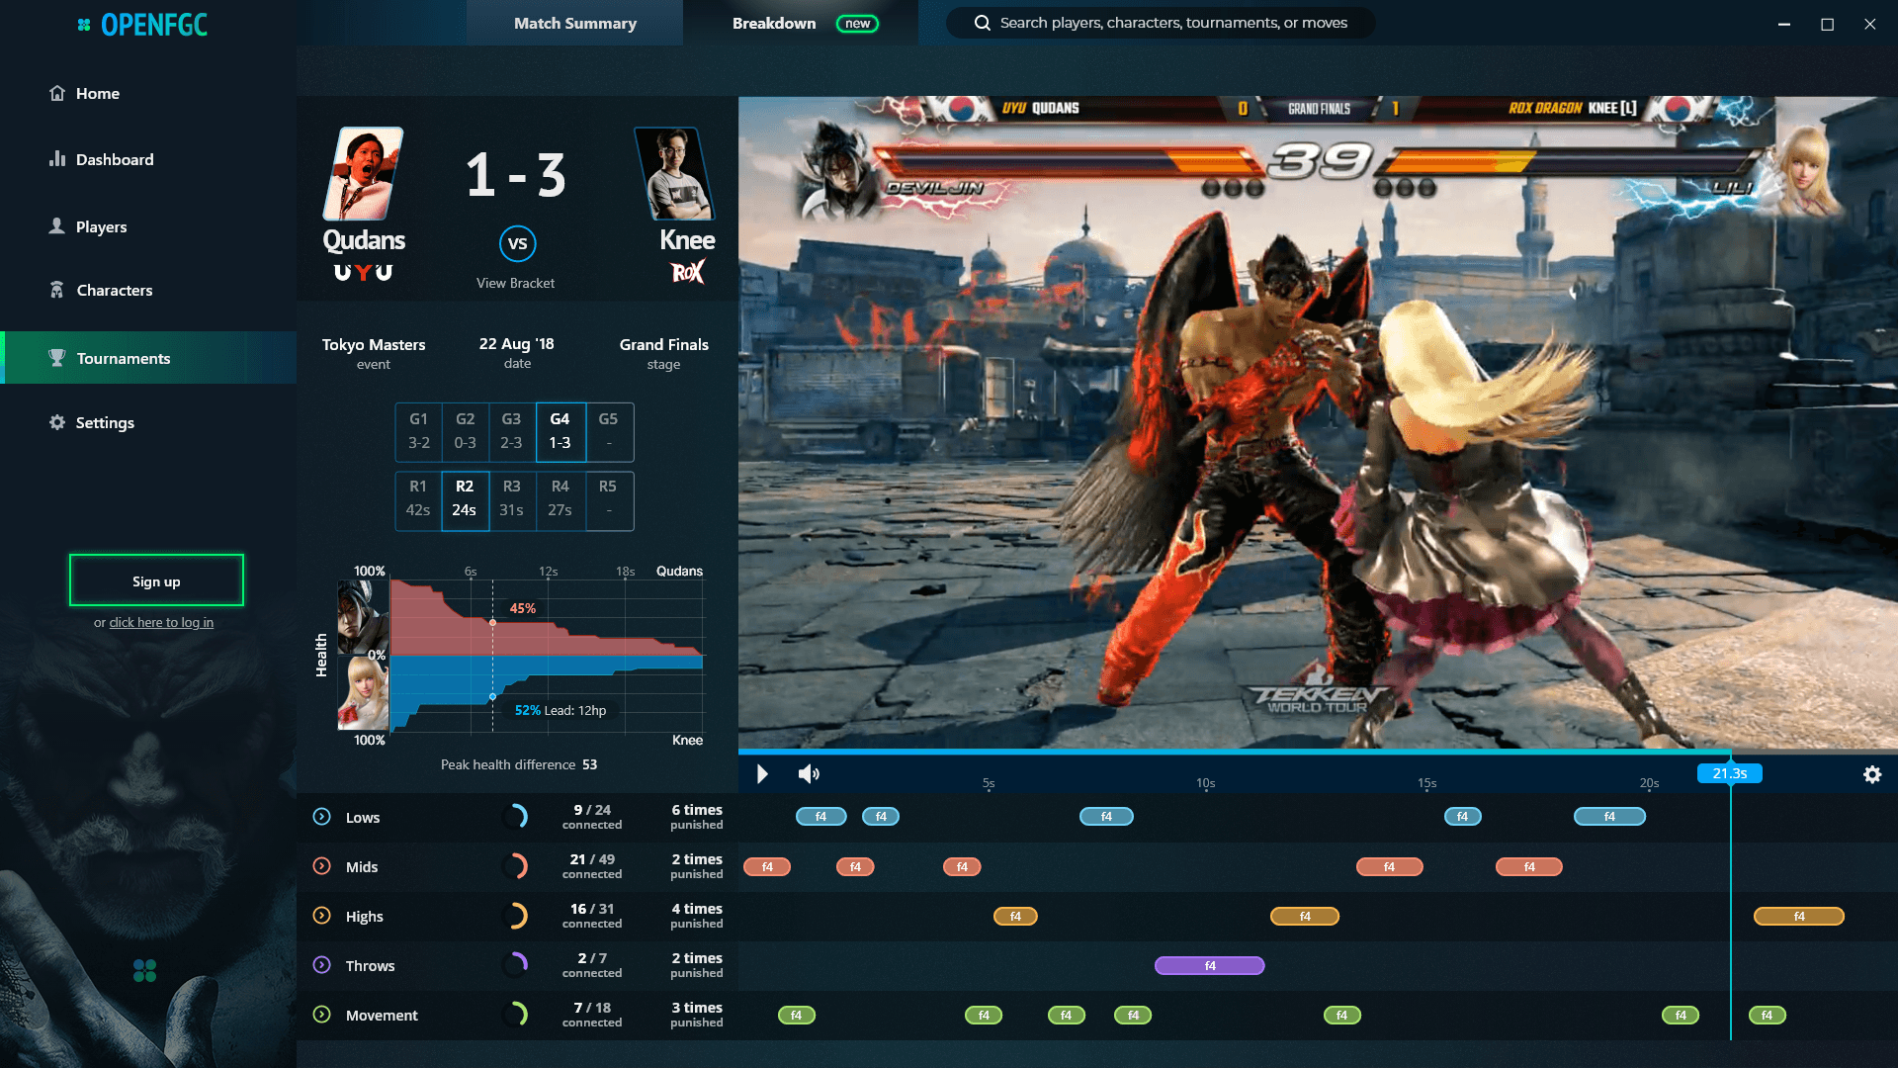The height and width of the screenshot is (1068, 1898).
Task: Open the Home page icon
Action: click(x=57, y=93)
